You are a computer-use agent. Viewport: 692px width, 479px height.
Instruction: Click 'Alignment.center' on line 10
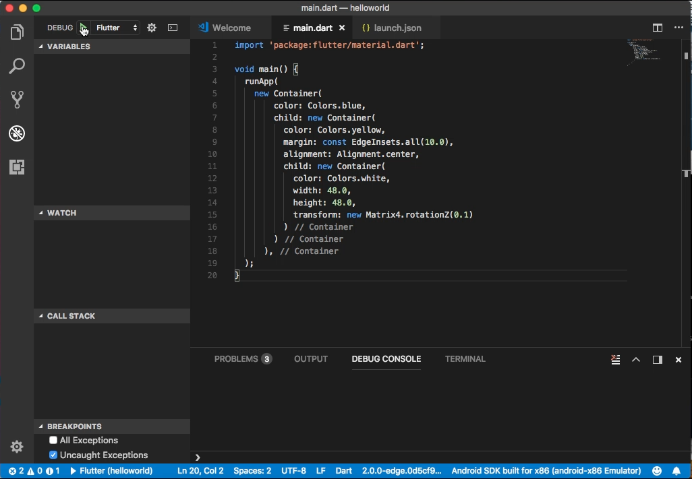[x=376, y=154]
